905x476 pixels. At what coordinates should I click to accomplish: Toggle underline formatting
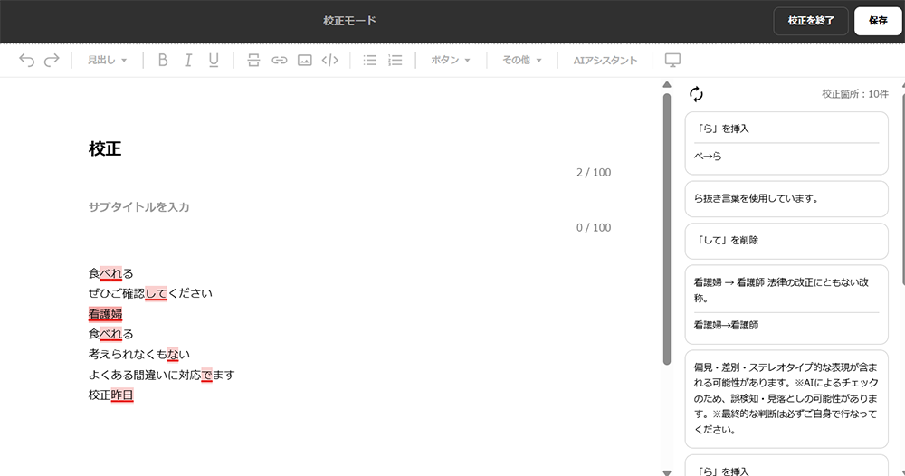(x=214, y=60)
